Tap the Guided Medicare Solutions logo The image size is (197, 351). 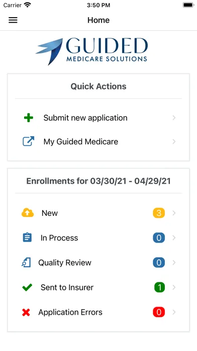91,51
